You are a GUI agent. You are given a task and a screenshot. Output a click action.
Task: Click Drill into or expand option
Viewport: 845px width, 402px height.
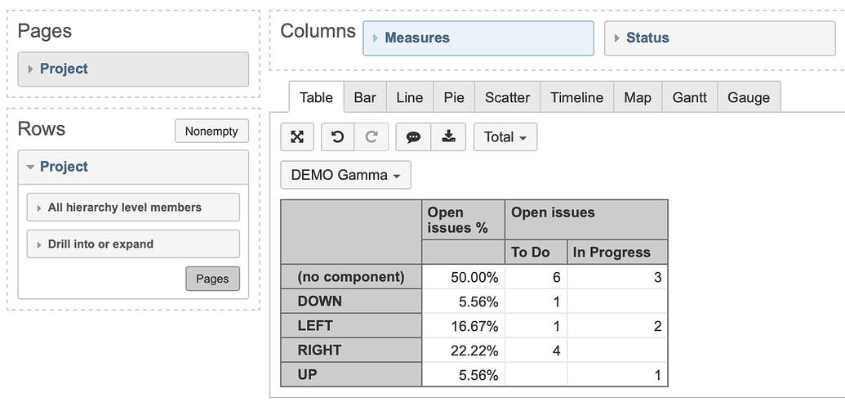133,244
